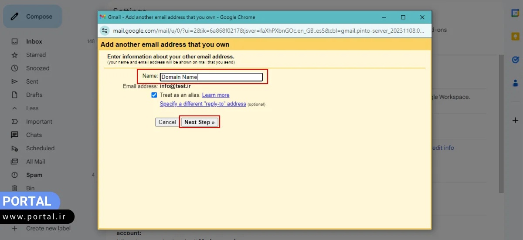Collapse sidebar with Less chevron
The image size is (523, 240).
pyautogui.click(x=15, y=108)
